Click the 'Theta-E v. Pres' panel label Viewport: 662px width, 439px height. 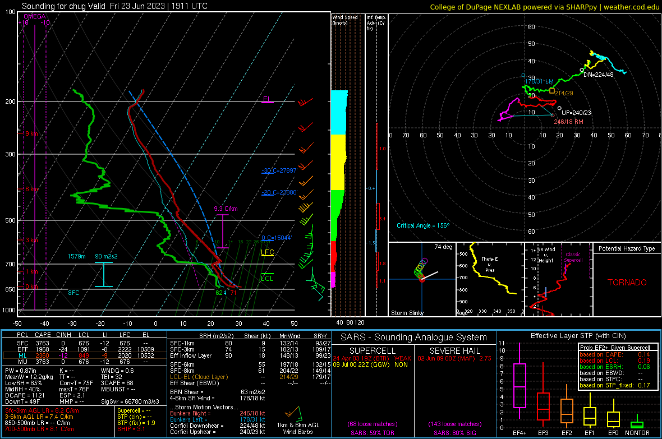(x=490, y=264)
